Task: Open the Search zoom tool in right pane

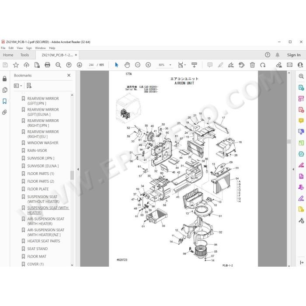Action: 301,76
